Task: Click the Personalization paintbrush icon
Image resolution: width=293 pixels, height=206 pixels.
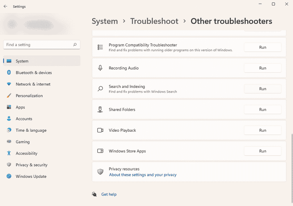Action: coord(9,96)
